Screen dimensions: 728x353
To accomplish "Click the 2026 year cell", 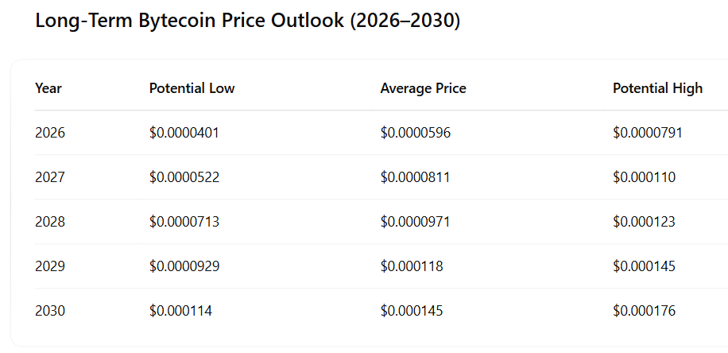I will pos(50,133).
